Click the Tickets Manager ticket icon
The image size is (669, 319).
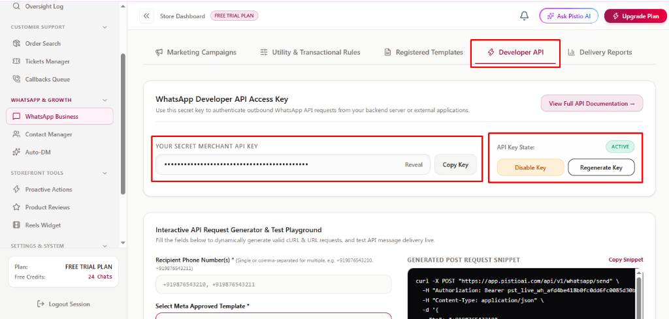coord(16,61)
